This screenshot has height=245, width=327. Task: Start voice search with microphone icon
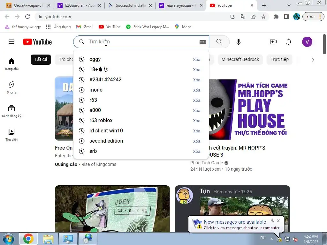pyautogui.click(x=238, y=42)
